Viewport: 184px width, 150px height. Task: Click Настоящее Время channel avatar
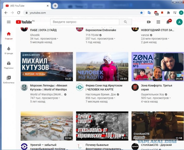pyautogui.click(x=80, y=87)
